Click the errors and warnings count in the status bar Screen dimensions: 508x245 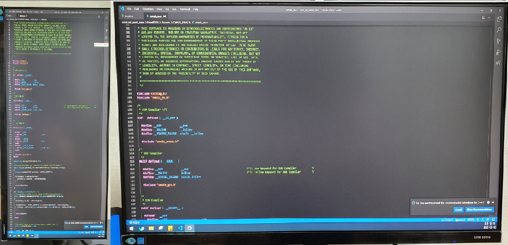(x=134, y=222)
